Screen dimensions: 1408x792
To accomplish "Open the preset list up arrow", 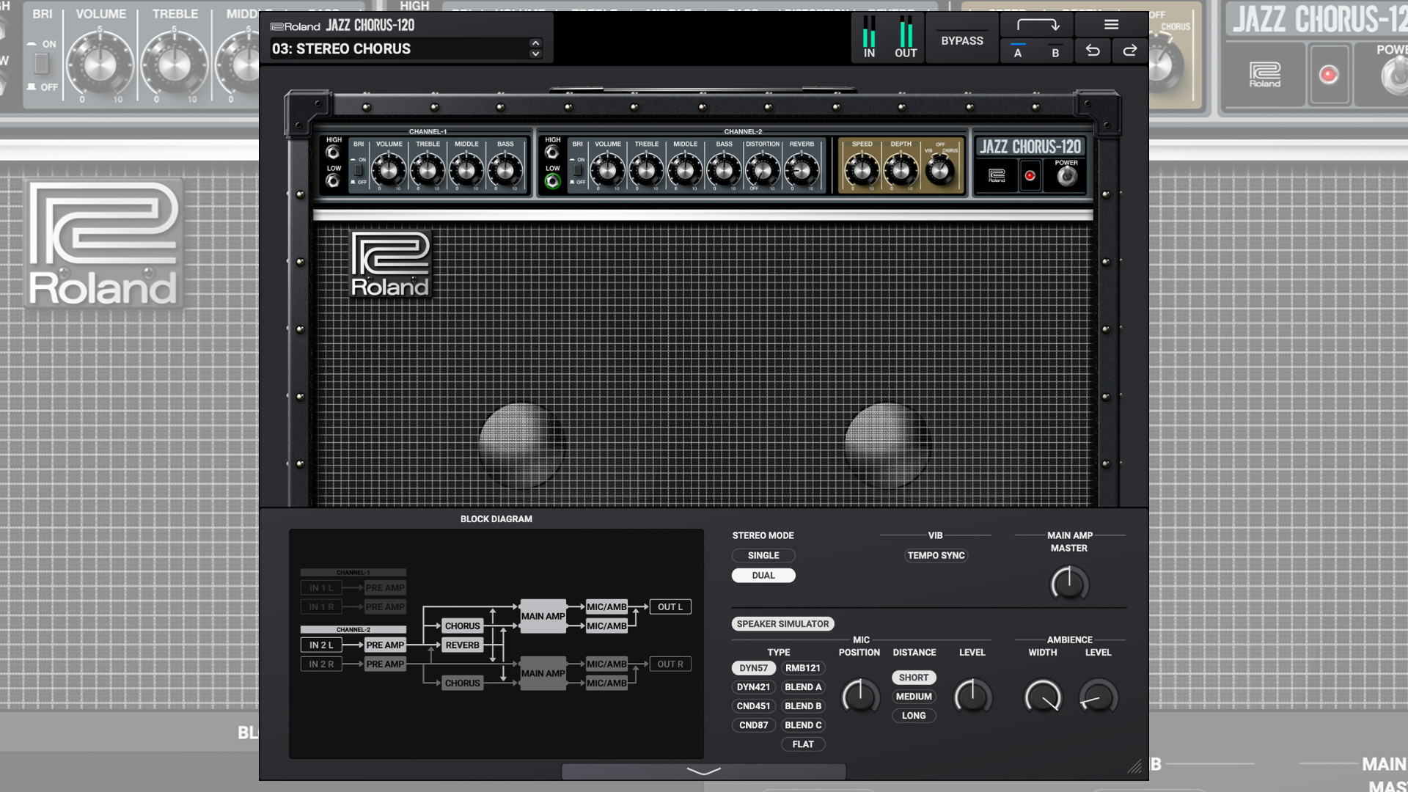I will [535, 43].
